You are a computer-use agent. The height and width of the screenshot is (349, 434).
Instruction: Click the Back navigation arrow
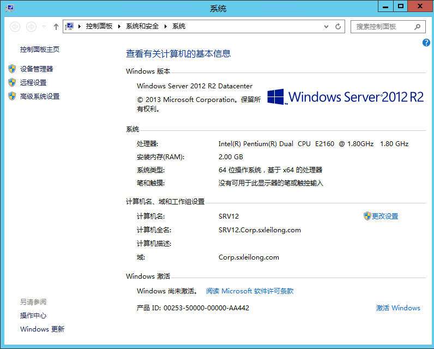pyautogui.click(x=15, y=27)
